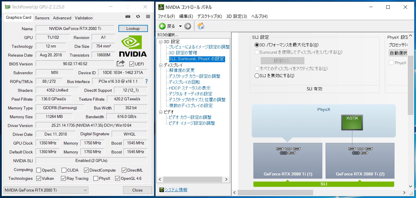Screen dimensions: 416x198
Task: Toggle the GPU-Z PhysX checkbox
Action: pos(96,178)
